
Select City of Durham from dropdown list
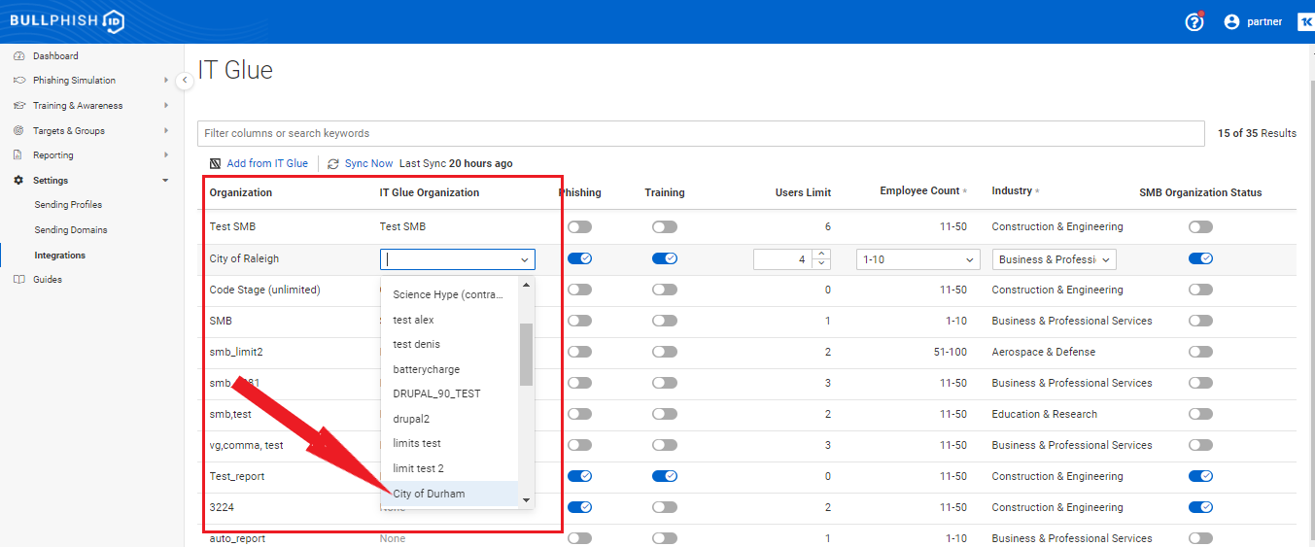click(x=450, y=494)
